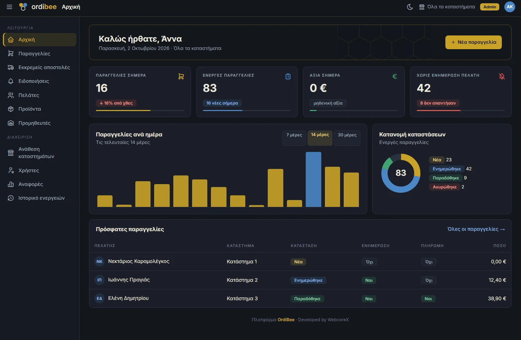Click the euro icon on 'Αξία σήμερα' card

click(x=395, y=76)
